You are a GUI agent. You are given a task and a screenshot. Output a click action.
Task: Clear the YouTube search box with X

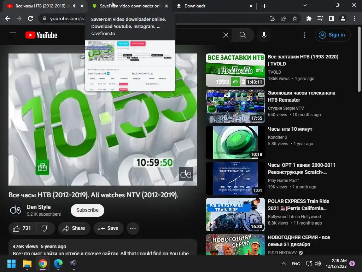coord(226,35)
